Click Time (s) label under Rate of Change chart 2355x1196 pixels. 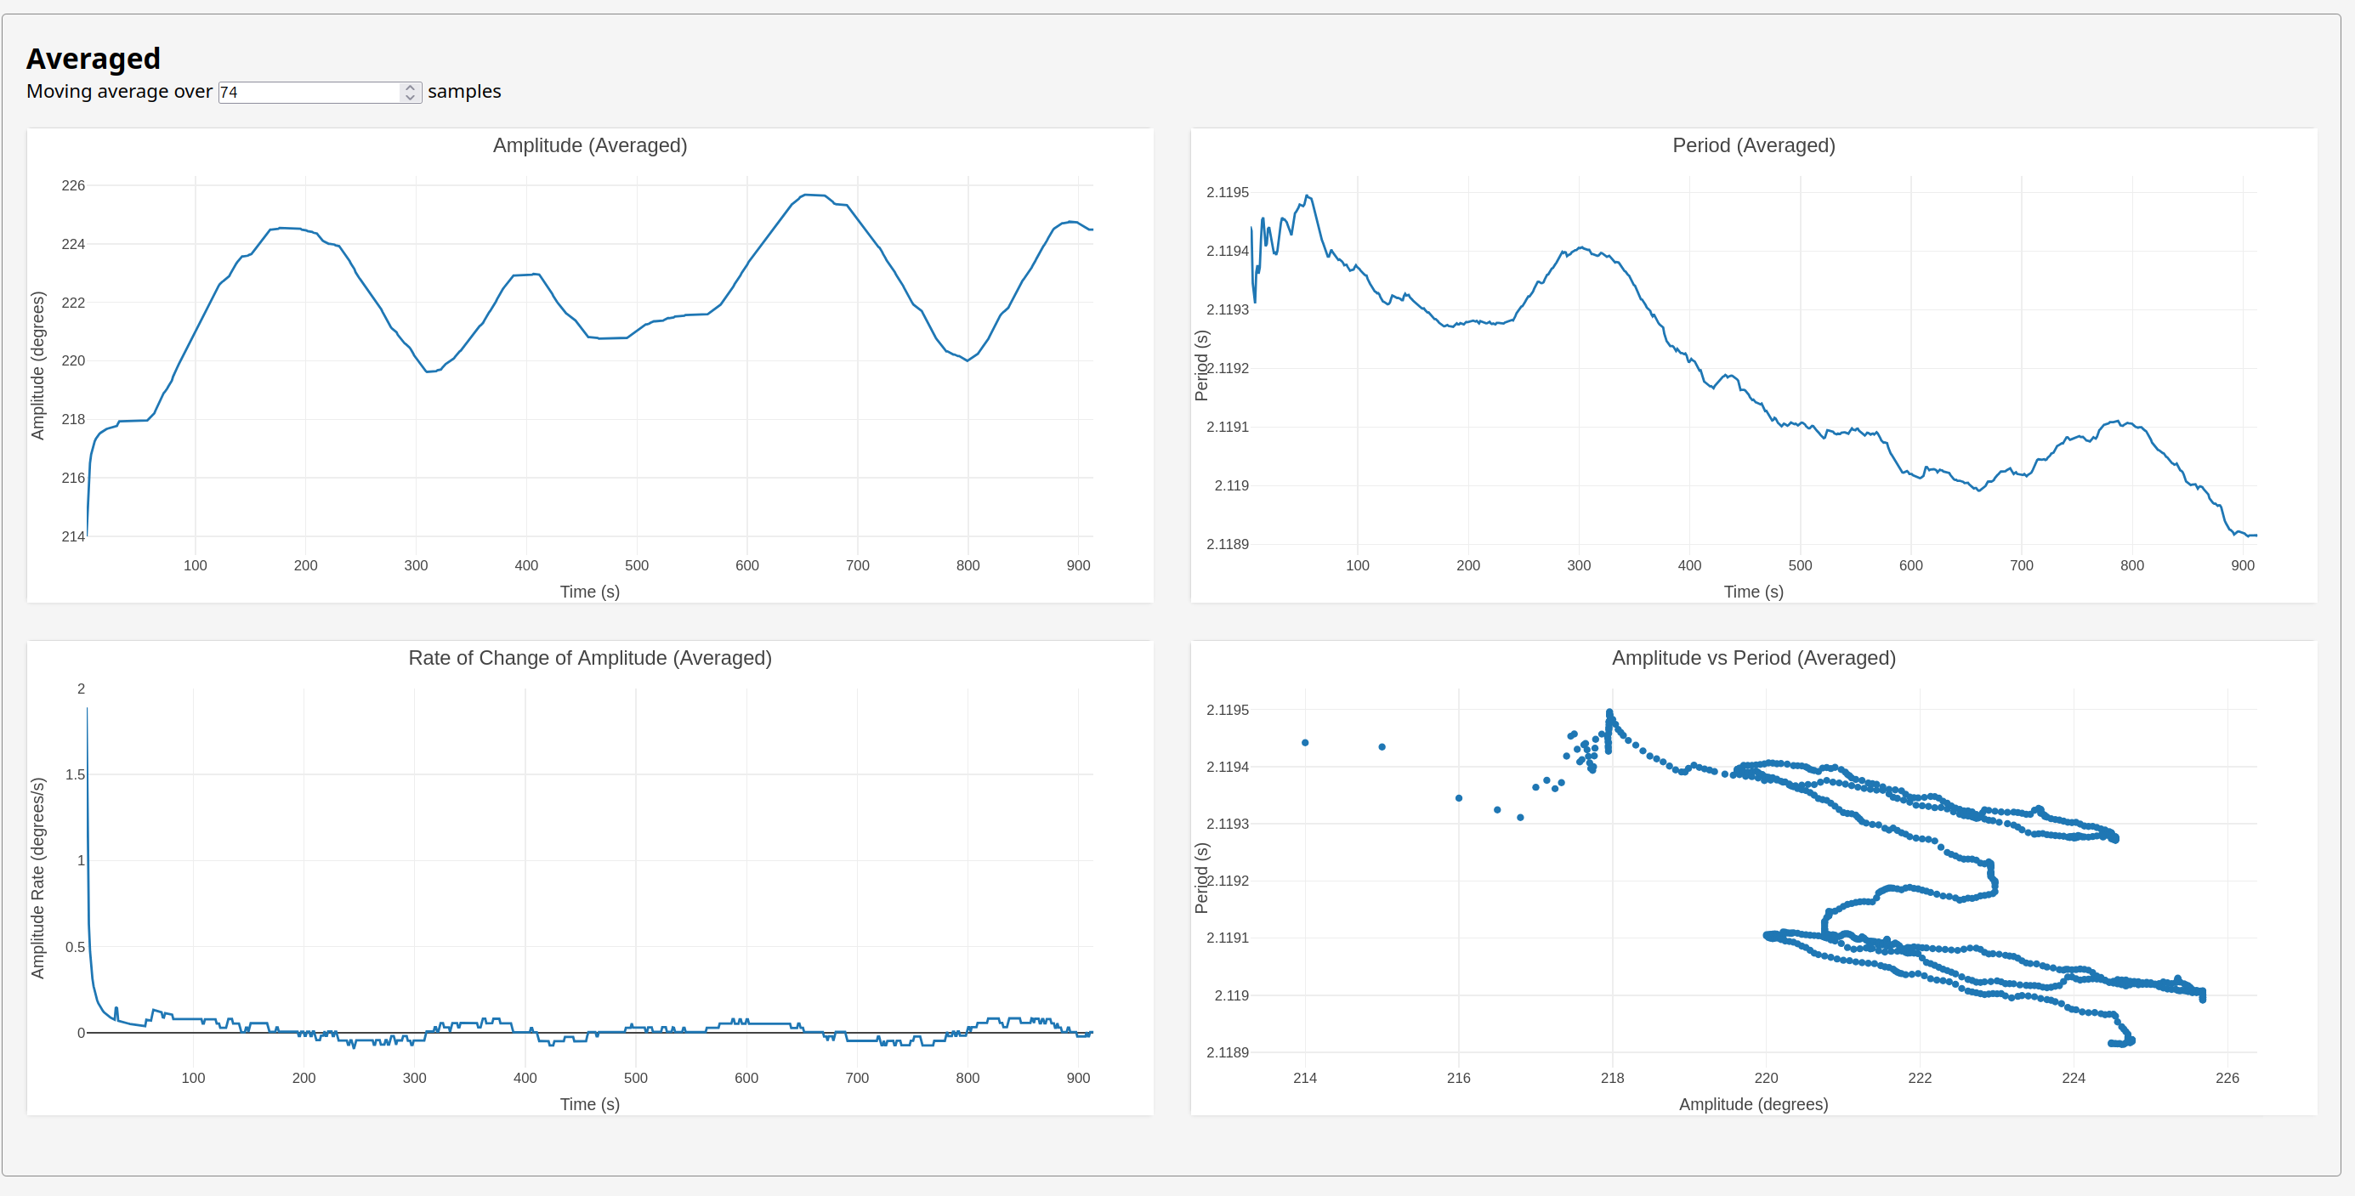click(590, 1103)
